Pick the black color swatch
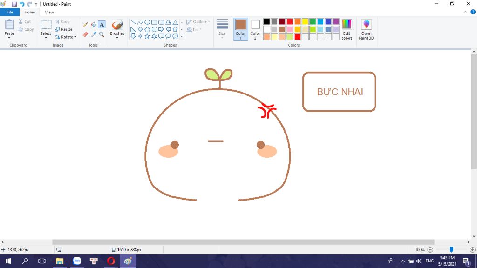The image size is (477, 268). (x=267, y=21)
